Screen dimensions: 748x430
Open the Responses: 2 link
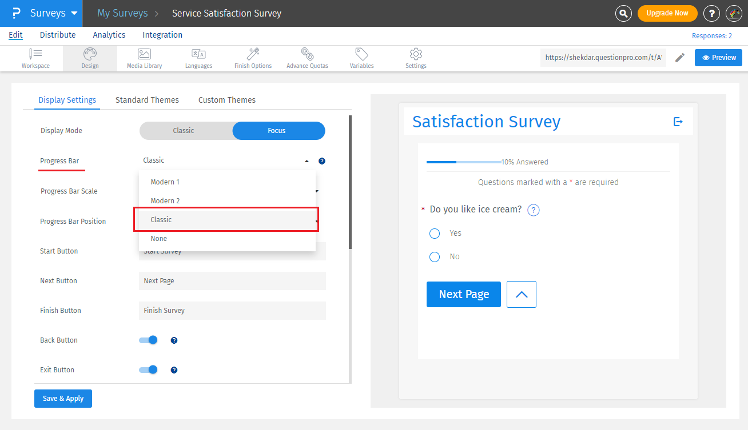click(712, 35)
